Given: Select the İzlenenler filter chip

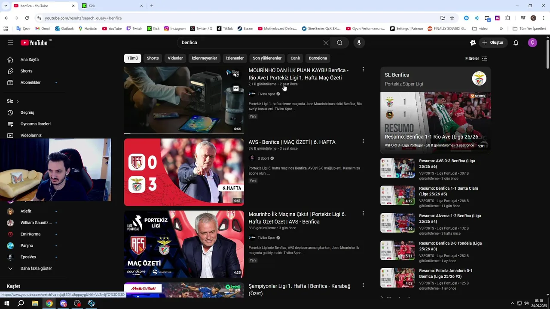Looking at the screenshot, I should 235,58.
